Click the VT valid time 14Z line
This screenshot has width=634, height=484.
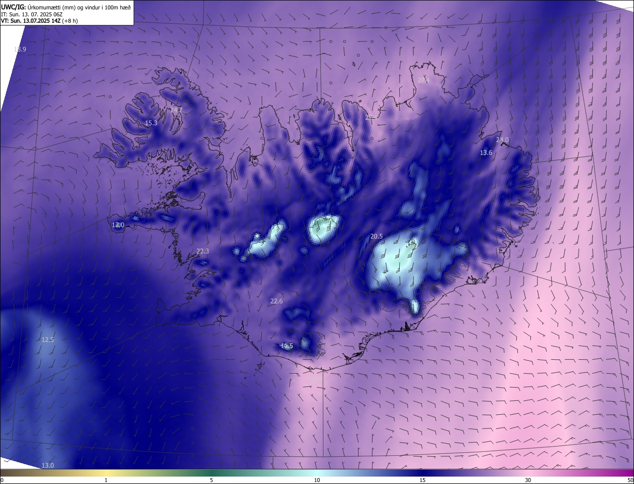(40, 21)
